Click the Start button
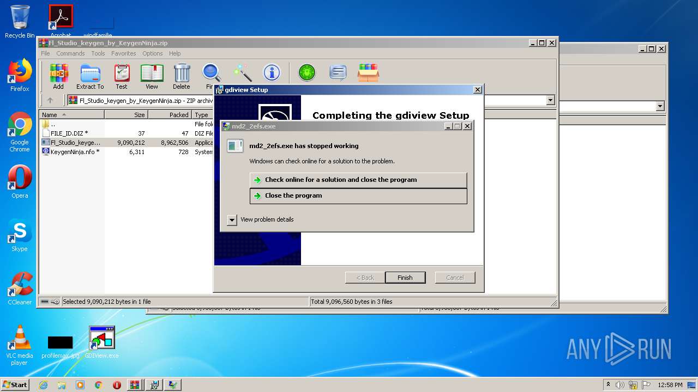698x392 pixels. [15, 385]
